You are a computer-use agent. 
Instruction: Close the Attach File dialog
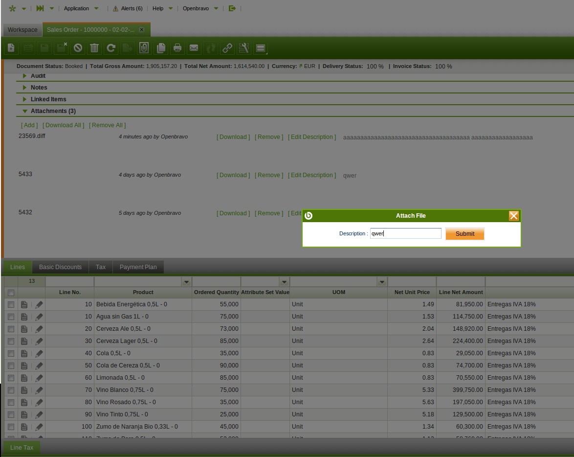click(513, 216)
